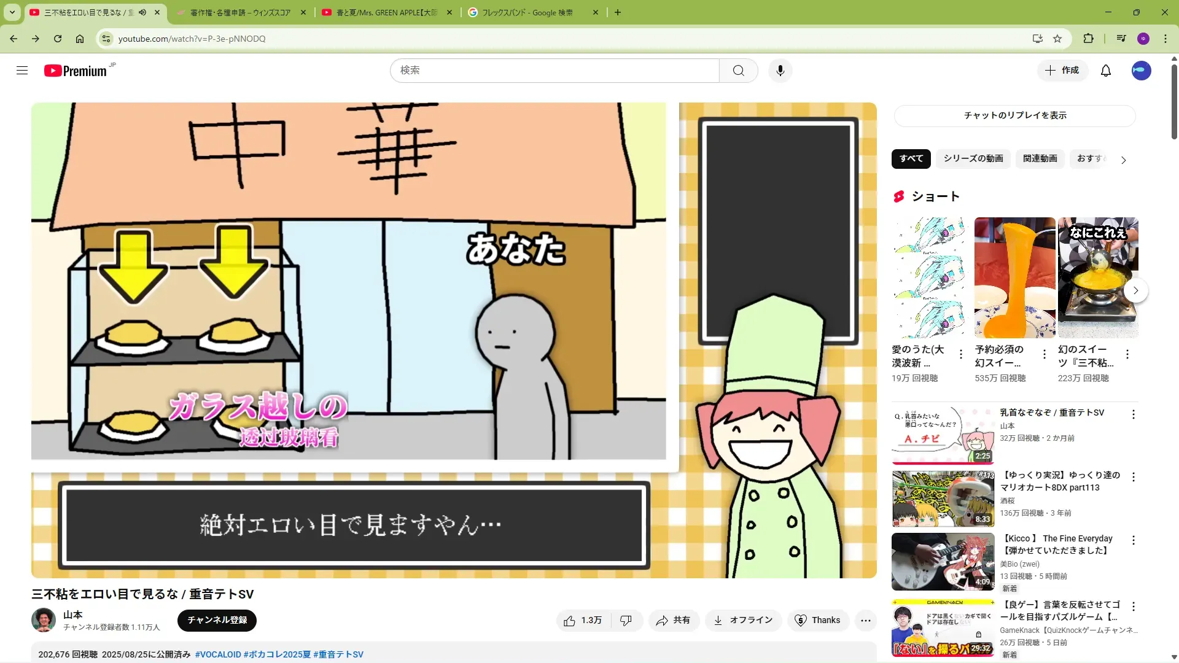
Task: Download video via オフライン button
Action: click(743, 621)
